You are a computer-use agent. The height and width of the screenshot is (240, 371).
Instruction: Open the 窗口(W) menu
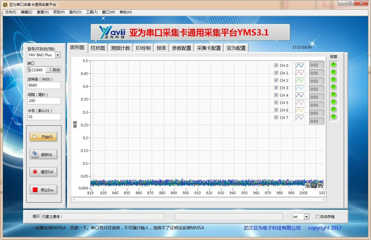tap(108, 12)
